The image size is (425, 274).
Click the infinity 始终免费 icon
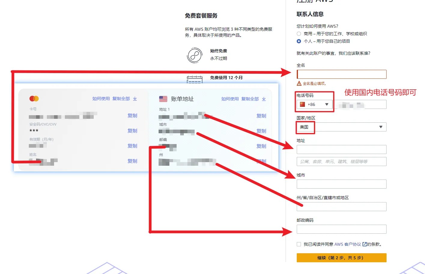tap(195, 55)
